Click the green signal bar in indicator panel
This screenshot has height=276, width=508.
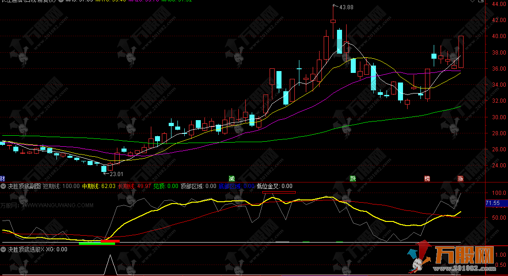tap(96, 243)
